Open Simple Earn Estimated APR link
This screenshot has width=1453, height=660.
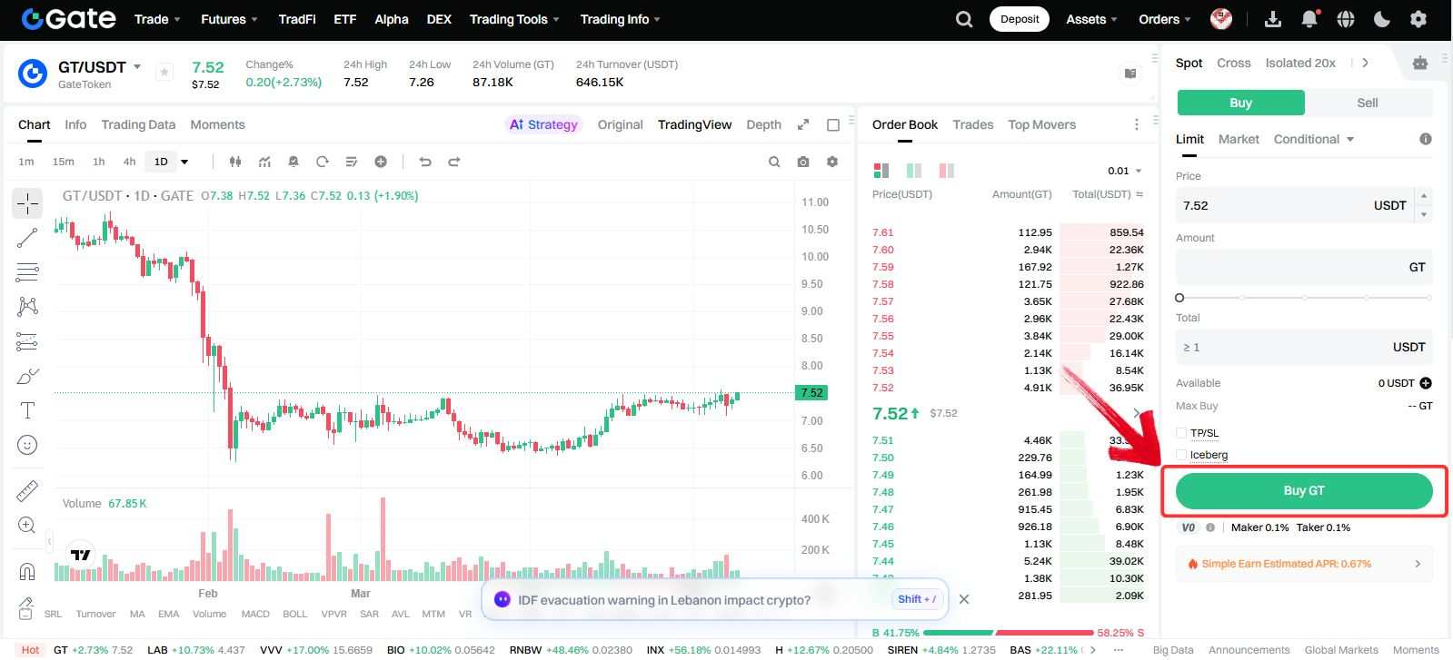click(1304, 564)
